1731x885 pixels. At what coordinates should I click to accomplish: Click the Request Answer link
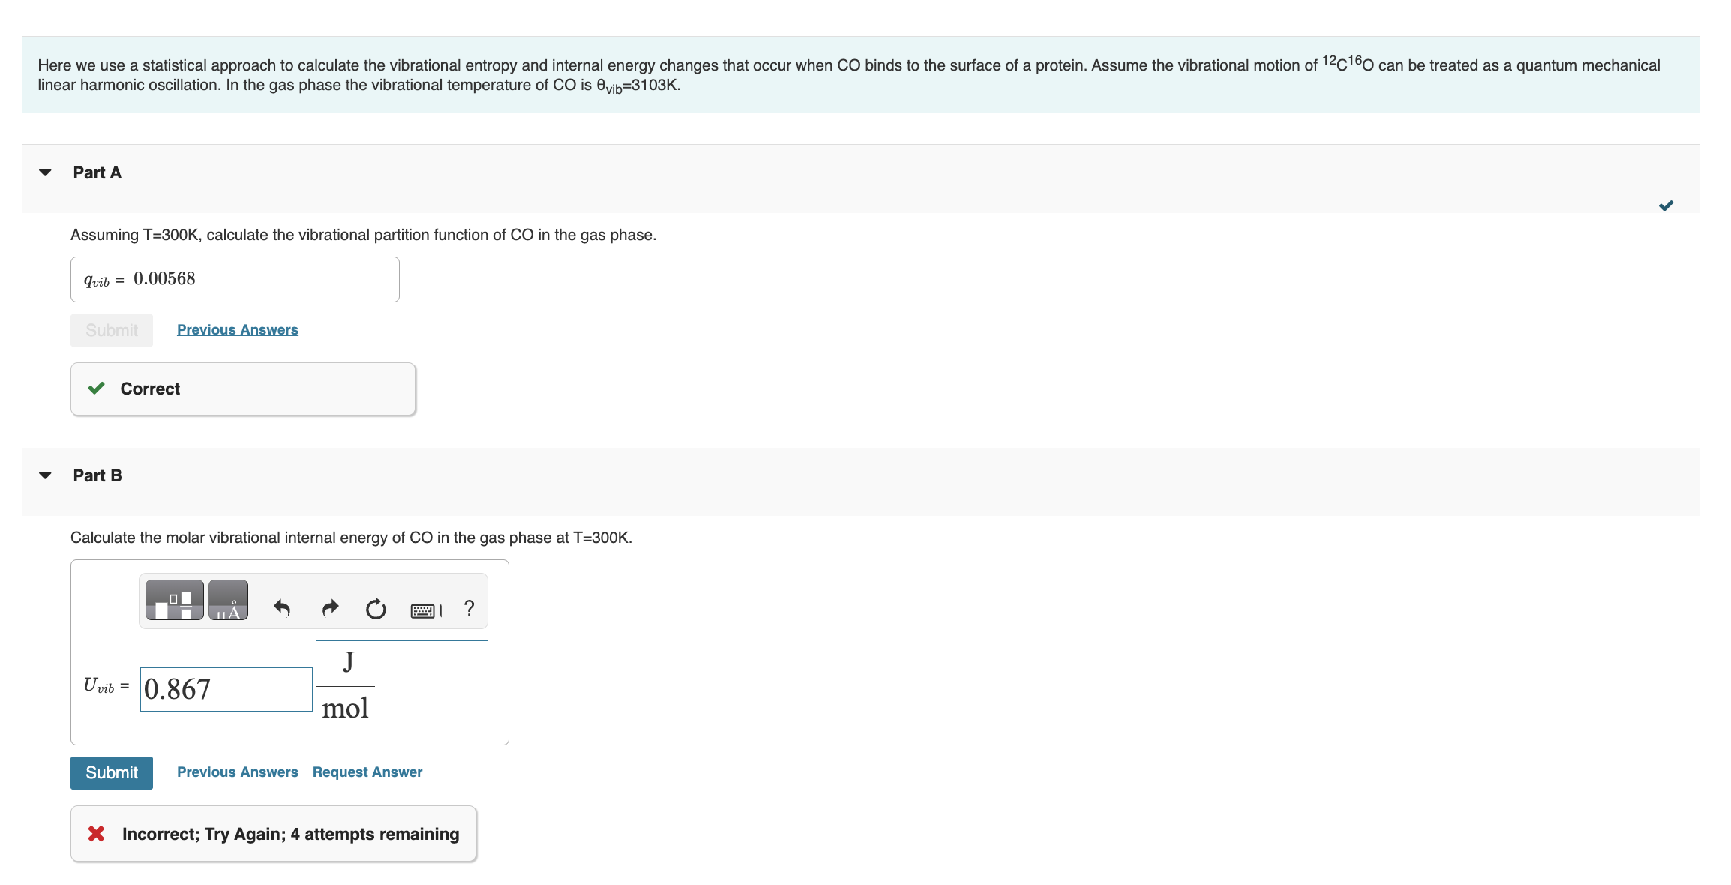click(365, 772)
